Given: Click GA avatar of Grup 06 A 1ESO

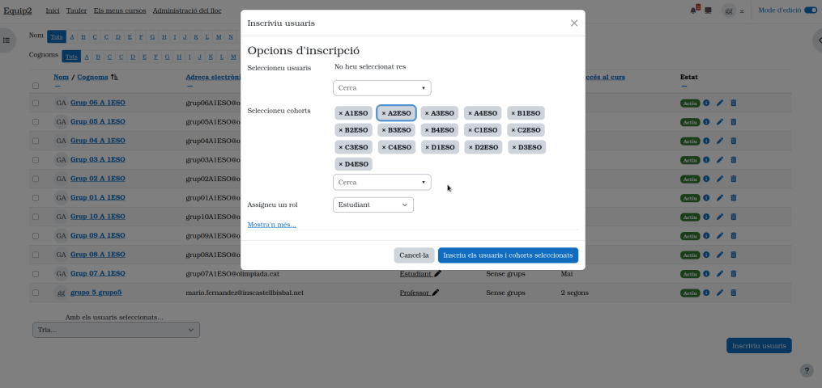Looking at the screenshot, I should pos(61,103).
